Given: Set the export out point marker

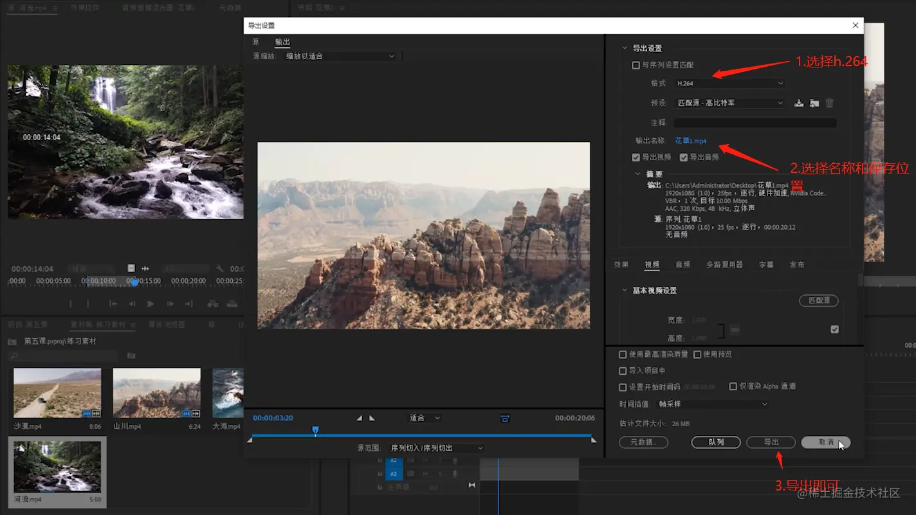Looking at the screenshot, I should [372, 418].
